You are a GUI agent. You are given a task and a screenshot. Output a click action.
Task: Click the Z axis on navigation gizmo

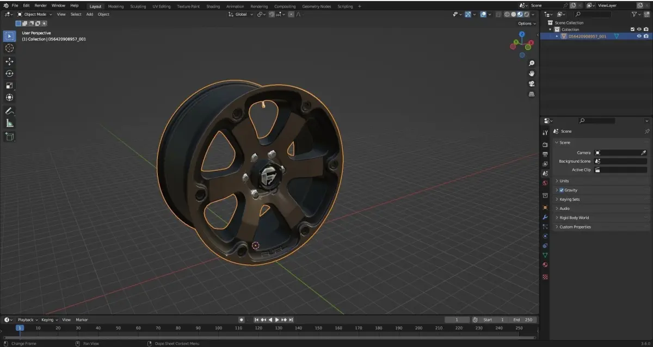522,34
